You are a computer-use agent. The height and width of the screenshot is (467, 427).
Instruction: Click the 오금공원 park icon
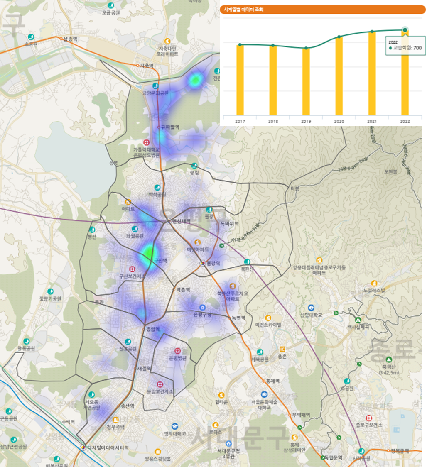pos(111,5)
